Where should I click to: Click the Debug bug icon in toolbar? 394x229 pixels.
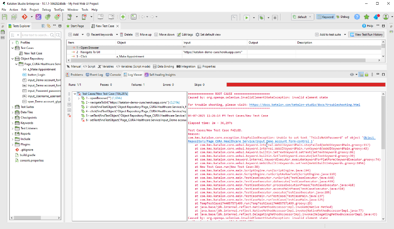[x=261, y=17]
